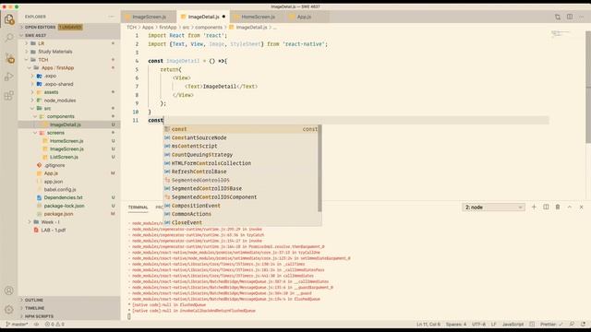Open the 2: node terminal dropdown
Image resolution: width=591 pixels, height=332 pixels.
(493, 207)
